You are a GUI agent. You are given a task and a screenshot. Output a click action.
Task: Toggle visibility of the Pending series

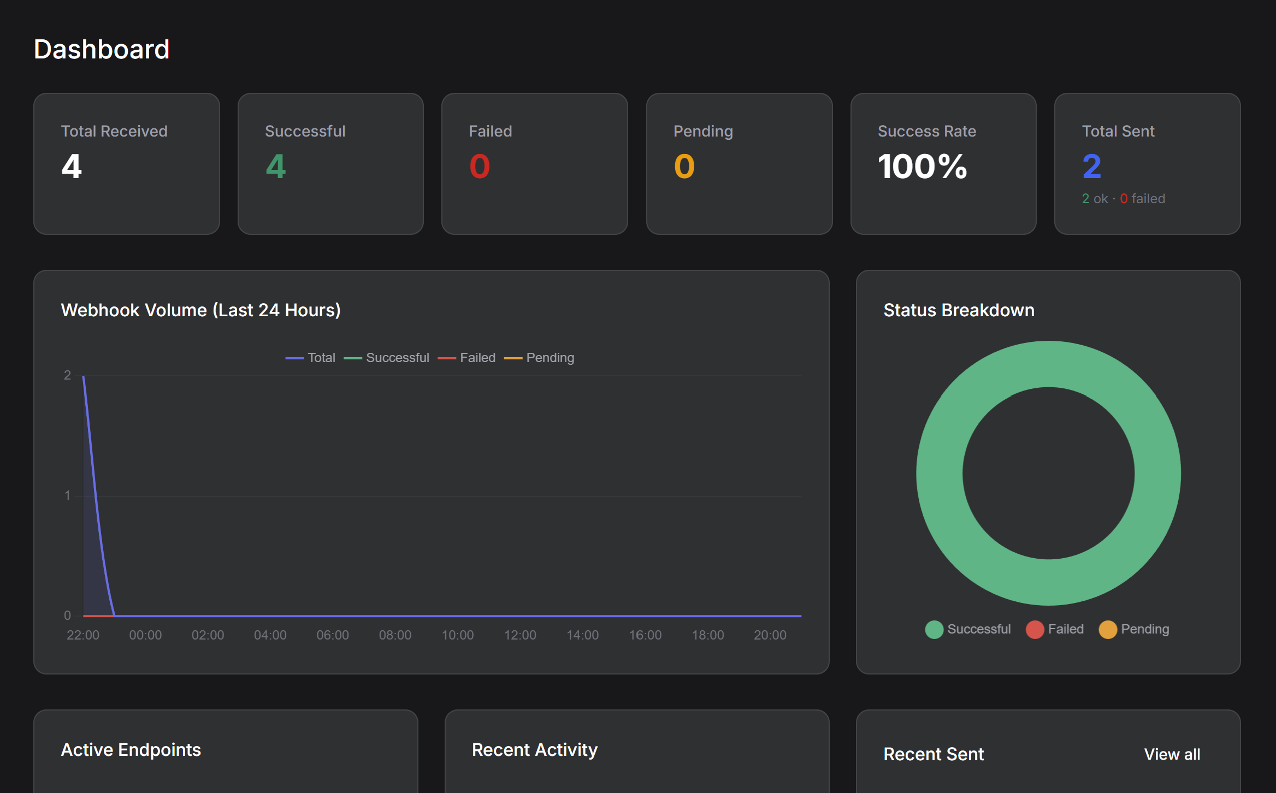(x=540, y=357)
